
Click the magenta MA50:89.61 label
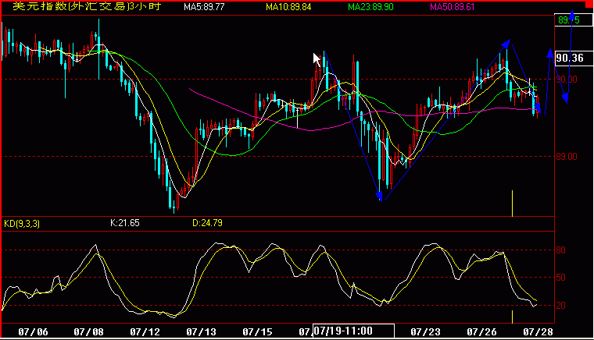(x=453, y=7)
